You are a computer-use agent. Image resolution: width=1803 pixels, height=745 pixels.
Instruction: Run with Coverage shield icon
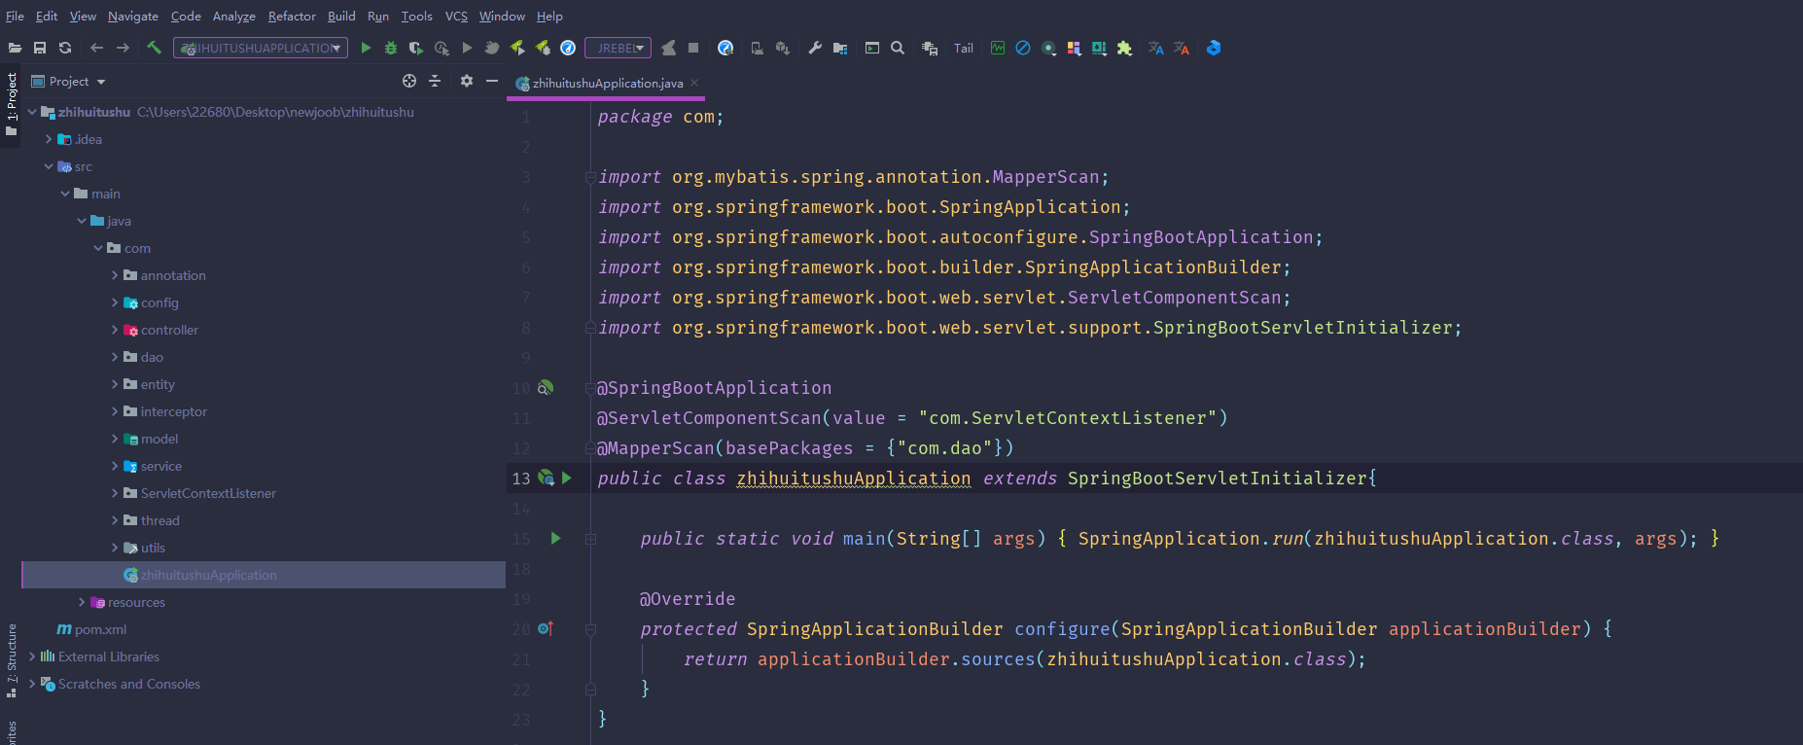point(416,48)
